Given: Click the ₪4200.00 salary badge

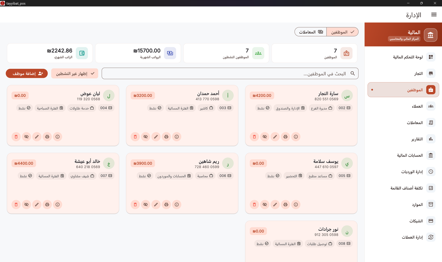Looking at the screenshot, I should pyautogui.click(x=262, y=95).
